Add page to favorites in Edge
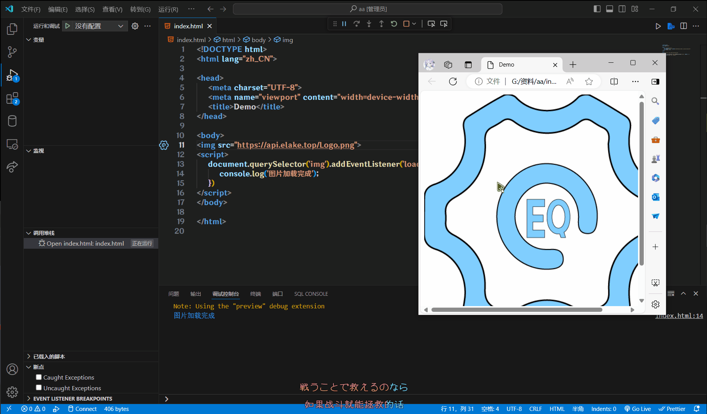 (589, 81)
